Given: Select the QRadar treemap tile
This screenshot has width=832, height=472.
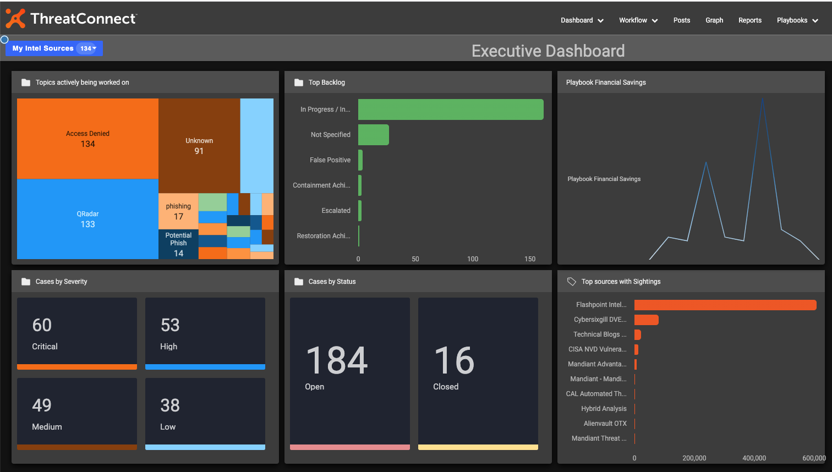Looking at the screenshot, I should [x=87, y=219].
